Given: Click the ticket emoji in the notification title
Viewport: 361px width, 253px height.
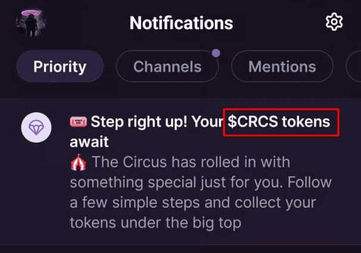Looking at the screenshot, I should (79, 122).
